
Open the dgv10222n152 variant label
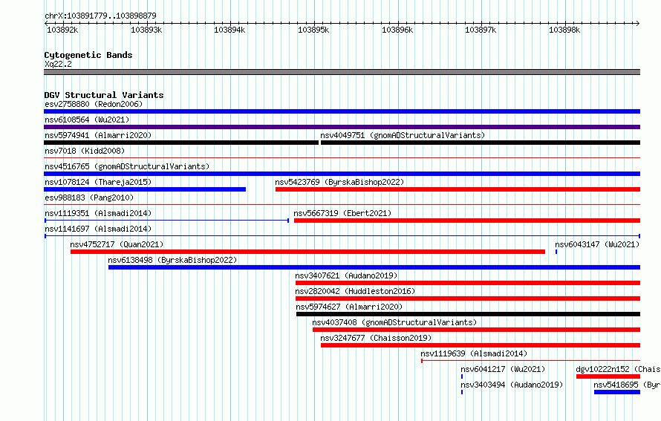tap(618, 369)
